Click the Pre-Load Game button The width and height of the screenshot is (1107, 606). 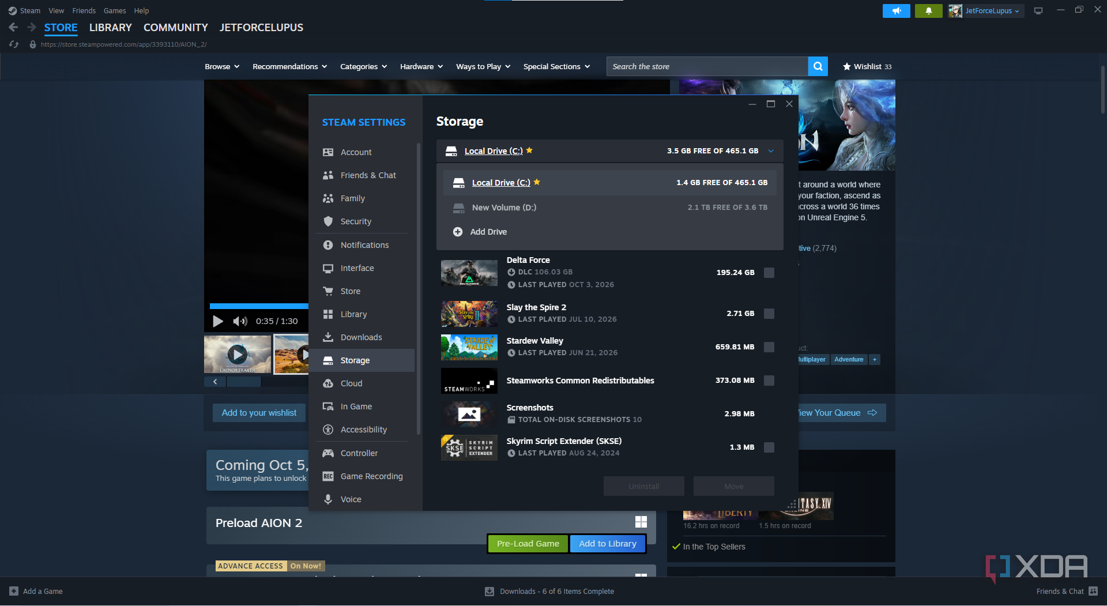(528, 544)
